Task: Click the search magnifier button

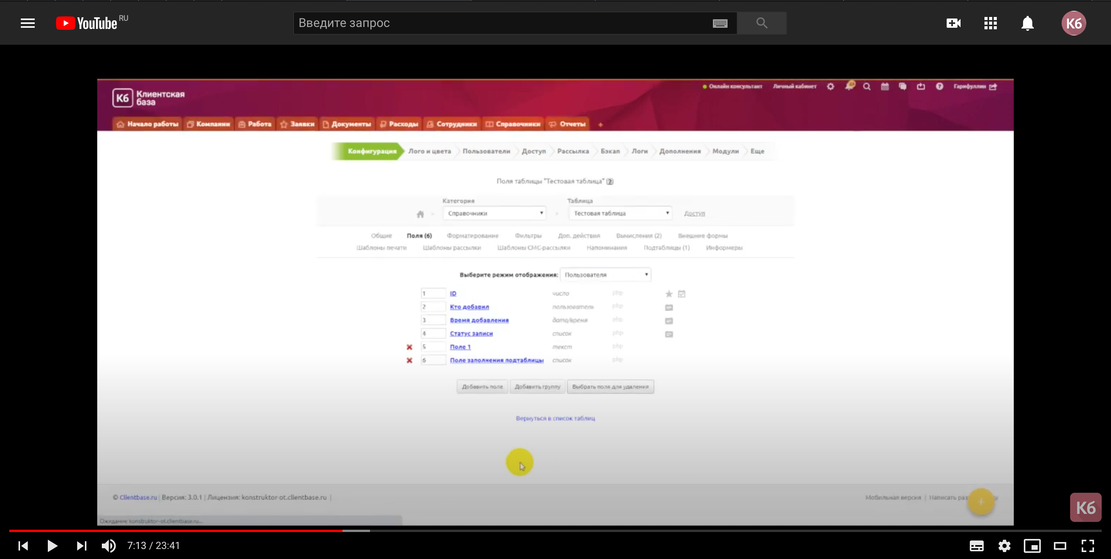Action: [761, 23]
